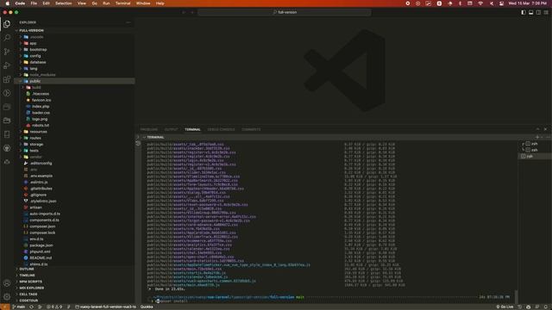
Task: Expand the bootstrap folder
Action: click(75, 50)
